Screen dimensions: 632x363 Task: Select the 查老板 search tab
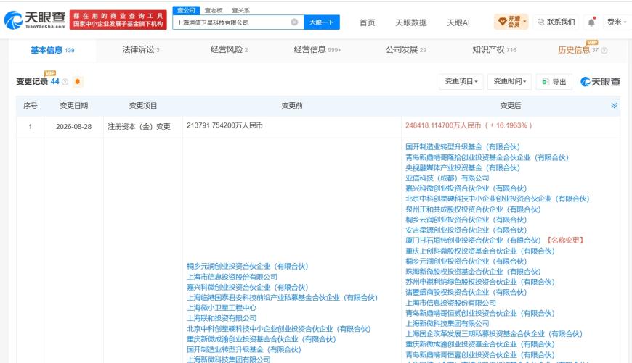click(214, 10)
